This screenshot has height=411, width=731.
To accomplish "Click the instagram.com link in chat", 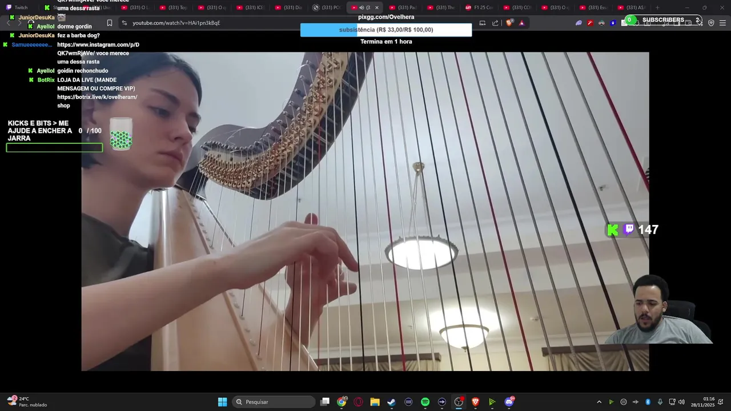I will click(x=98, y=45).
